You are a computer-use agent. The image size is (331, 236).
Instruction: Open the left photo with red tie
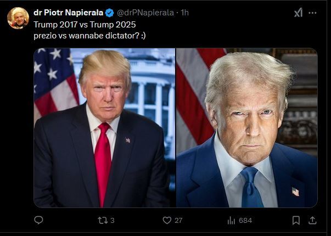coord(104,128)
